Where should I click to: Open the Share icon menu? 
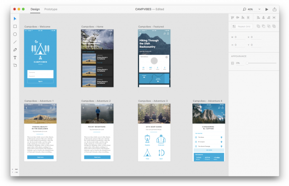click(x=275, y=9)
